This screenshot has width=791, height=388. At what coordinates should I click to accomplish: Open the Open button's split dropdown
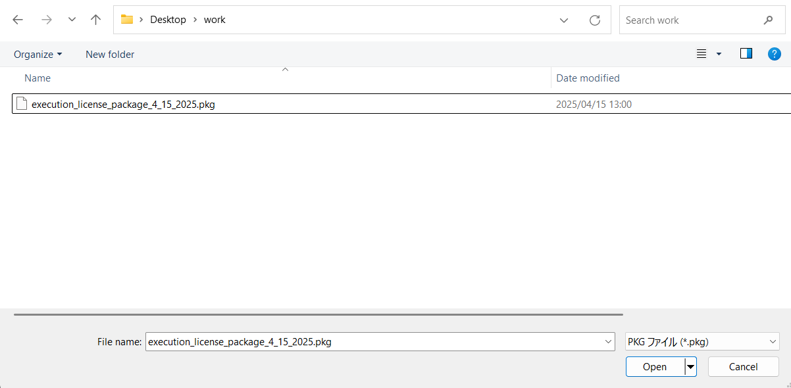690,366
